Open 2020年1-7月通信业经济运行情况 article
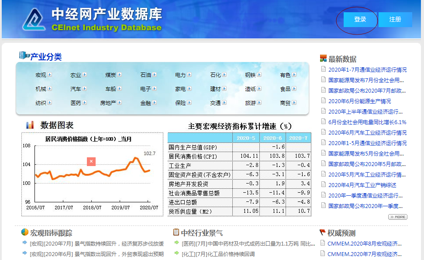The image size is (424, 260). coord(368,70)
